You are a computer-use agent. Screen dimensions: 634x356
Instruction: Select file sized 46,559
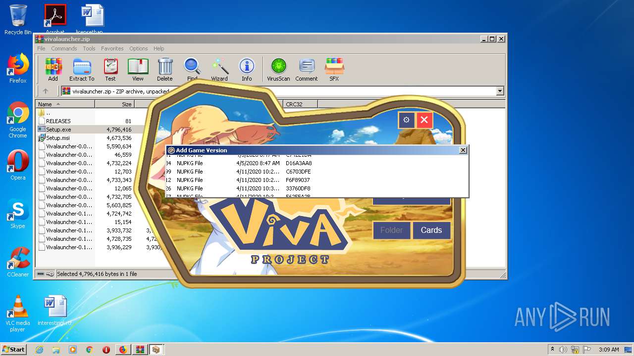pos(85,155)
